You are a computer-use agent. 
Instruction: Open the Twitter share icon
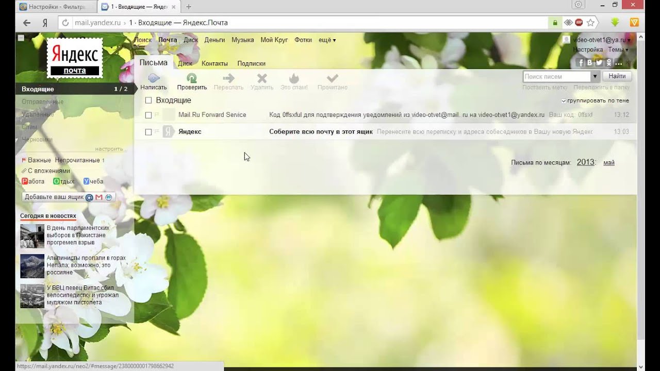(599, 63)
